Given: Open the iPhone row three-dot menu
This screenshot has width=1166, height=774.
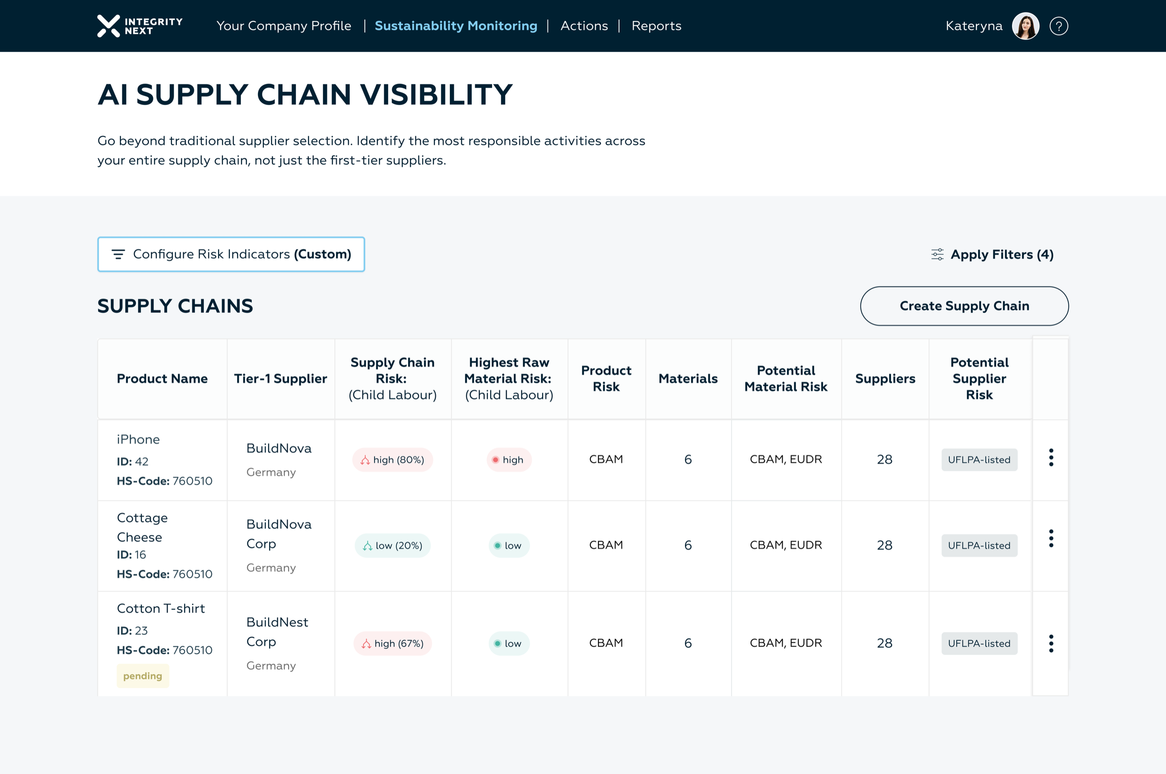Looking at the screenshot, I should (x=1051, y=458).
